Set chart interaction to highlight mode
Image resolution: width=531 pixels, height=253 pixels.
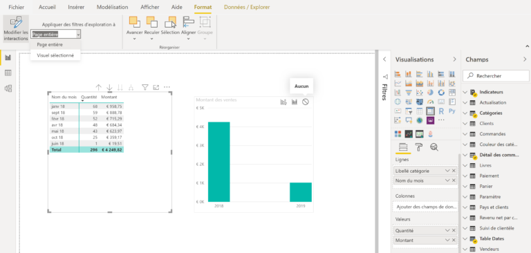point(295,102)
